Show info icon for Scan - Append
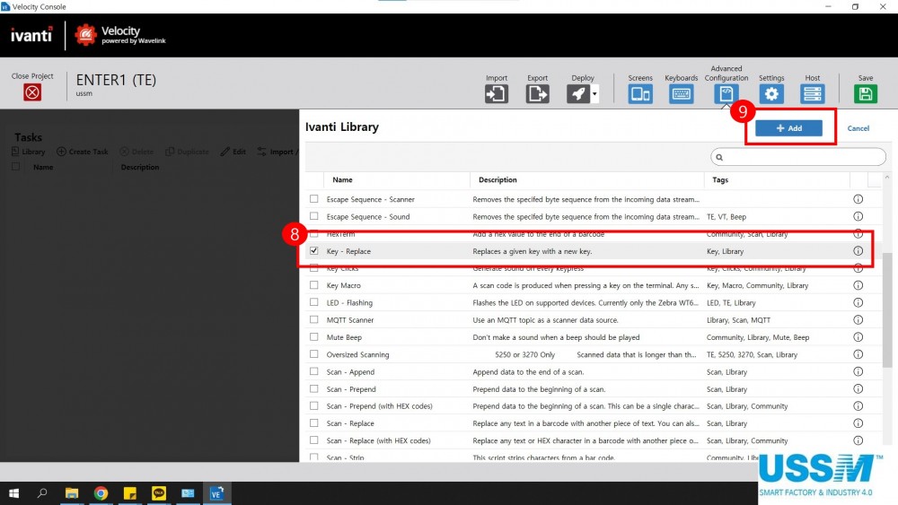 click(858, 371)
